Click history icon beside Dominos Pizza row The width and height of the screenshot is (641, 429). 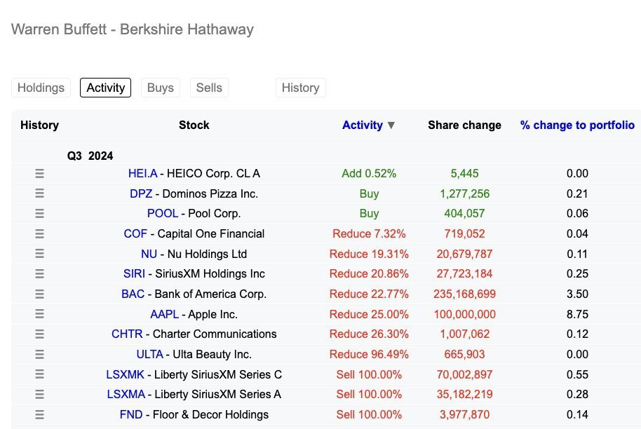(39, 194)
